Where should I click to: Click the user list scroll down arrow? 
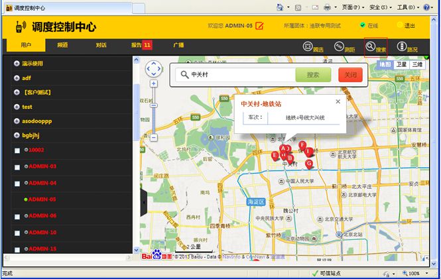(x=137, y=250)
